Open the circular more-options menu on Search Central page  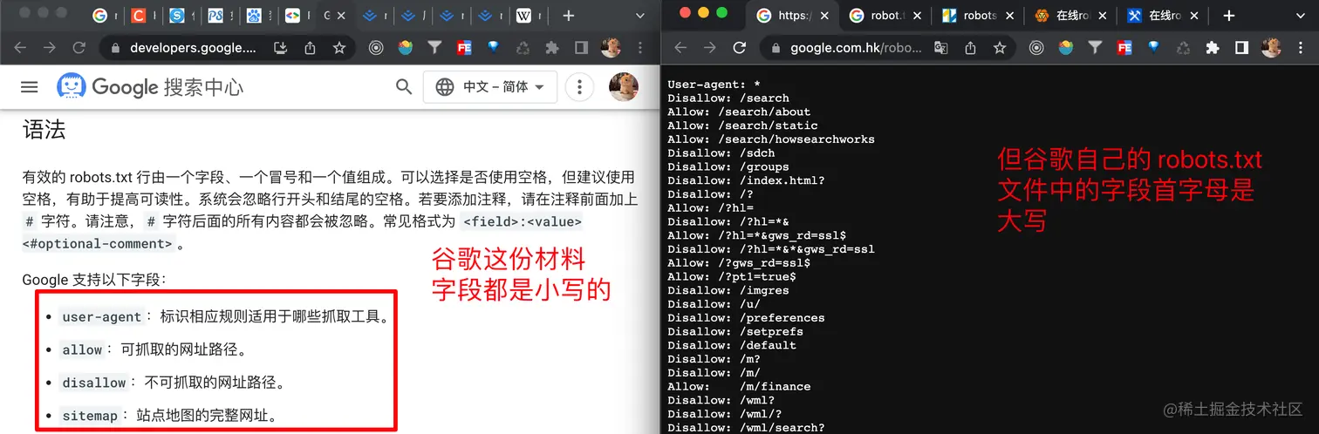(x=579, y=86)
